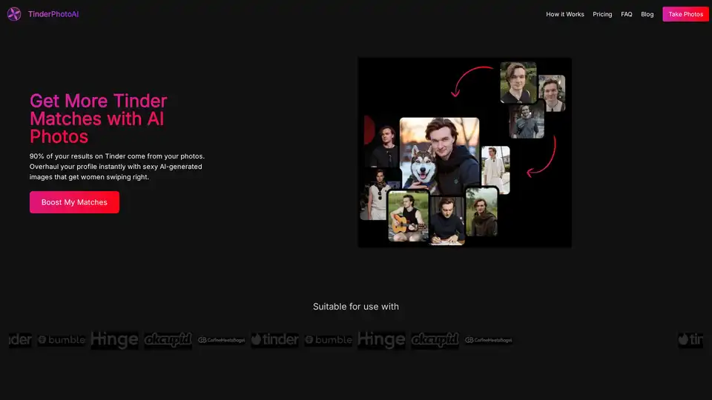The width and height of the screenshot is (712, 400).
Task: Click the photo of man in white suit
Action: click(495, 170)
